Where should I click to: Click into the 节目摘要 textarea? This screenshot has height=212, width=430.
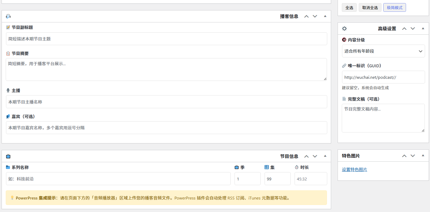[166, 69]
